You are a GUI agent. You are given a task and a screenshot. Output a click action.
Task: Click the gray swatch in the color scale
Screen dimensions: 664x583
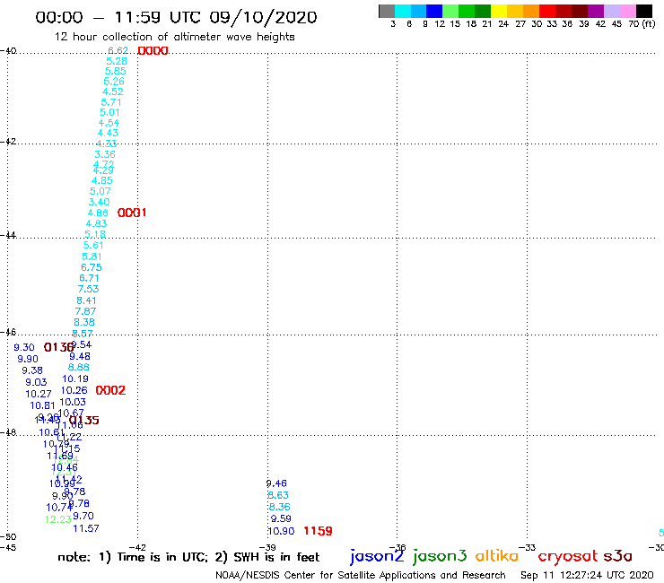[387, 11]
